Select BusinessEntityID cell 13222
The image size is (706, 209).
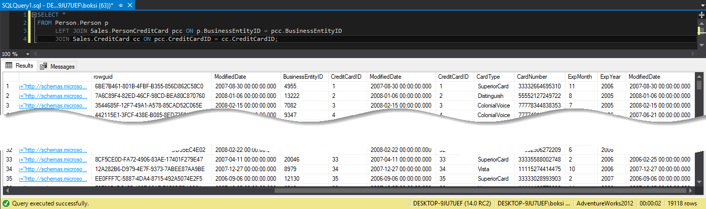pyautogui.click(x=304, y=96)
